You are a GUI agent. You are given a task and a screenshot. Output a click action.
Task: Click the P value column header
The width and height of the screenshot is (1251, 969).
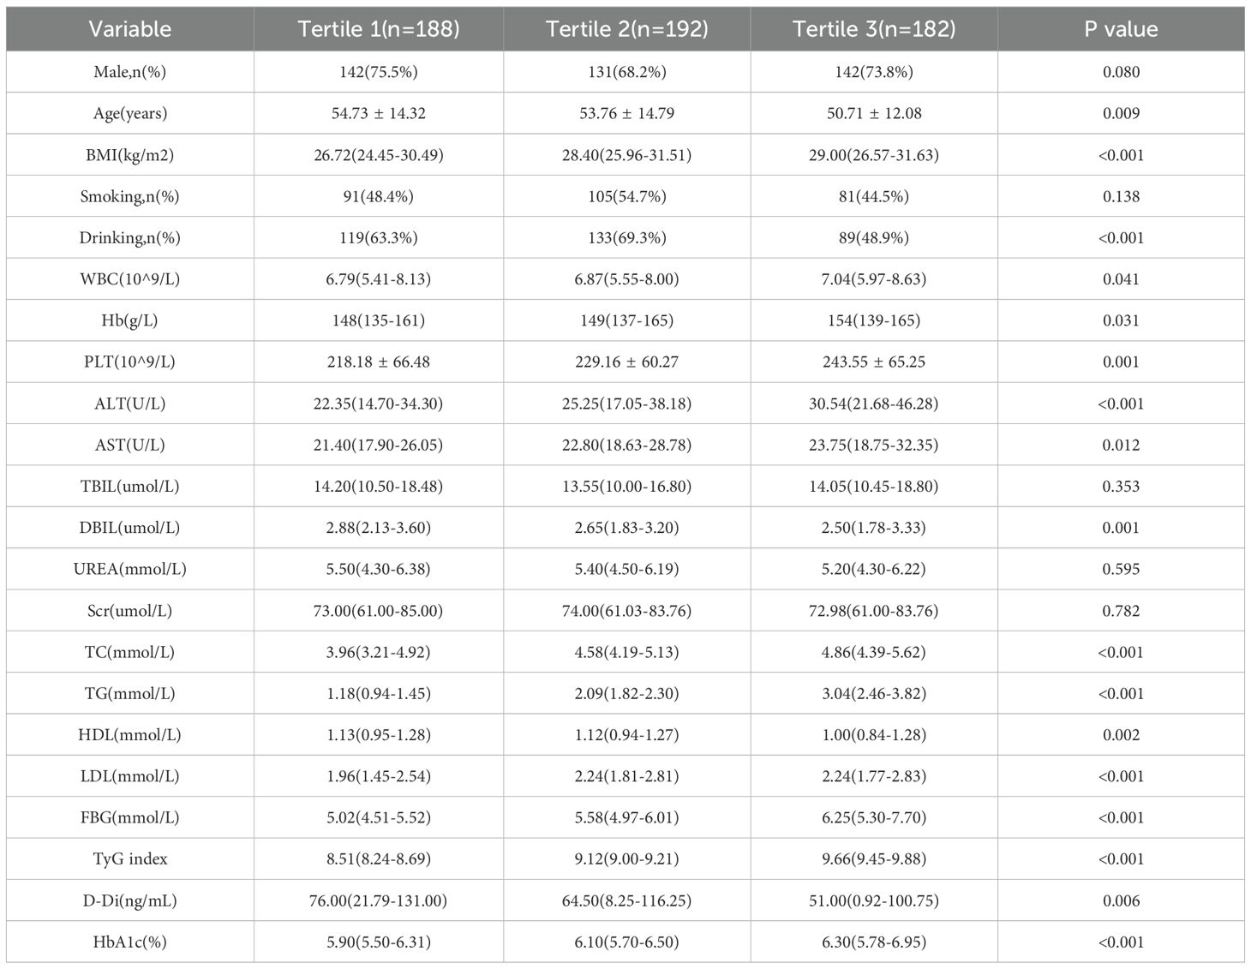coord(1121,29)
